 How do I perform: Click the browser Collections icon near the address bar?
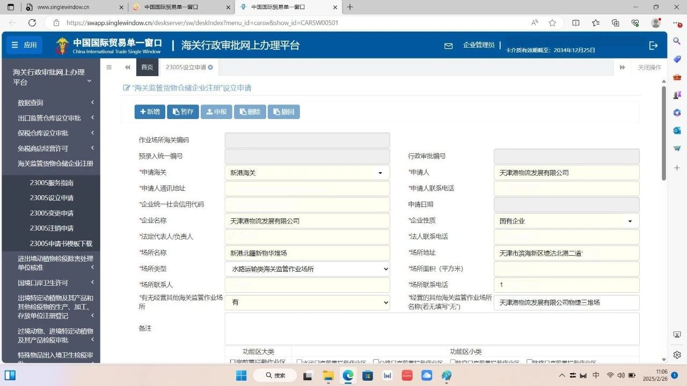[595, 24]
